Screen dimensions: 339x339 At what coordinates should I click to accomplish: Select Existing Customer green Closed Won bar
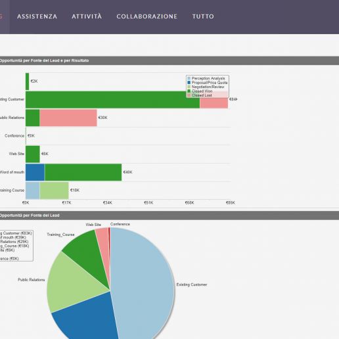(112, 100)
